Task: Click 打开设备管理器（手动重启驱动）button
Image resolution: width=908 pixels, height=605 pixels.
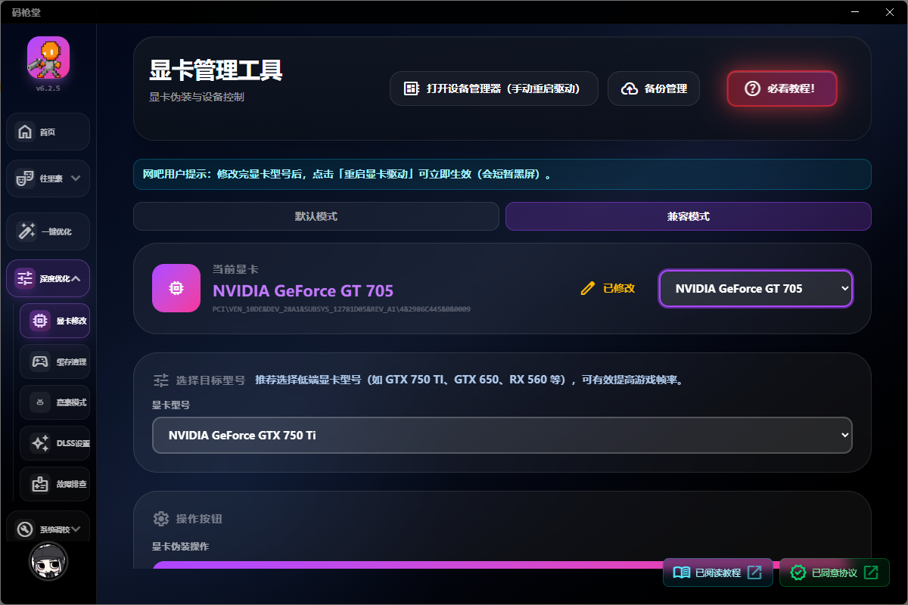Action: click(x=494, y=88)
